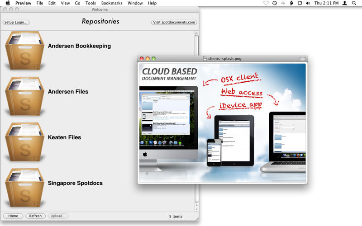Go to Home using bottom button

click(x=13, y=216)
